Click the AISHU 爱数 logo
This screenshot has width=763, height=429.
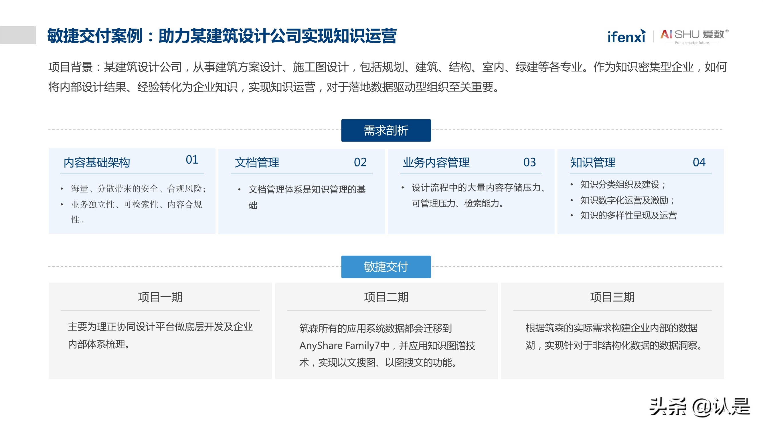click(x=690, y=35)
